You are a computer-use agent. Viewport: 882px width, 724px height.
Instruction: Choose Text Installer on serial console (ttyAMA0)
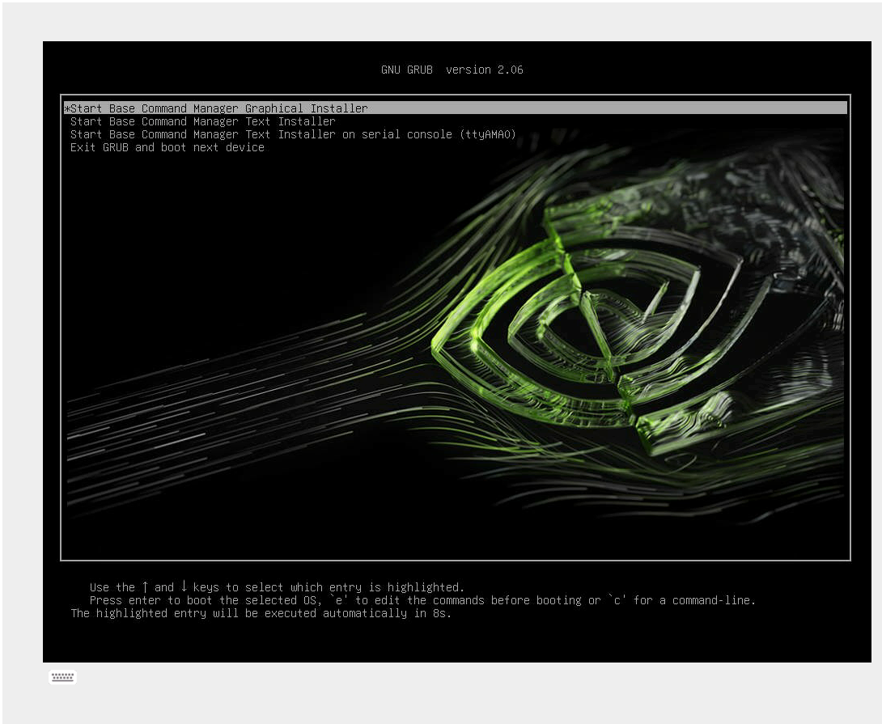[x=293, y=133]
